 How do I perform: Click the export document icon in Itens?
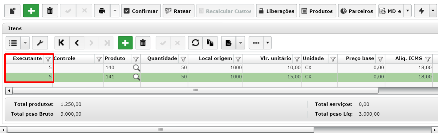click(229, 43)
